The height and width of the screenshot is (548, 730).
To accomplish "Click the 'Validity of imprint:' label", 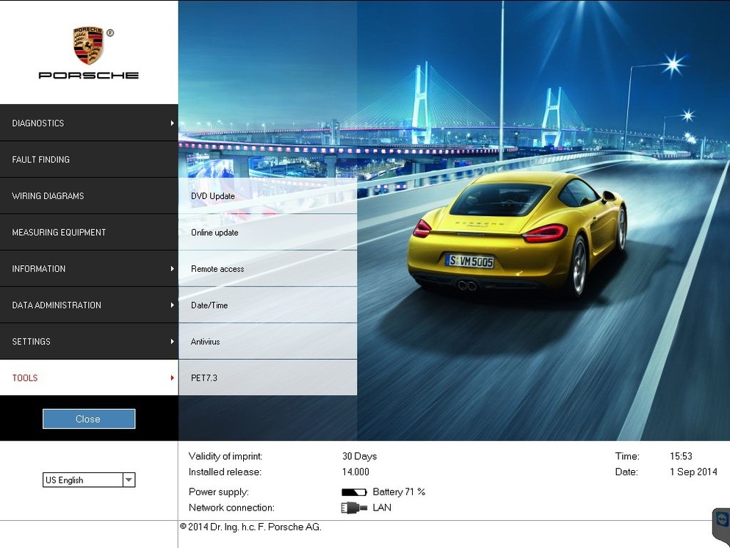I will pyautogui.click(x=225, y=456).
